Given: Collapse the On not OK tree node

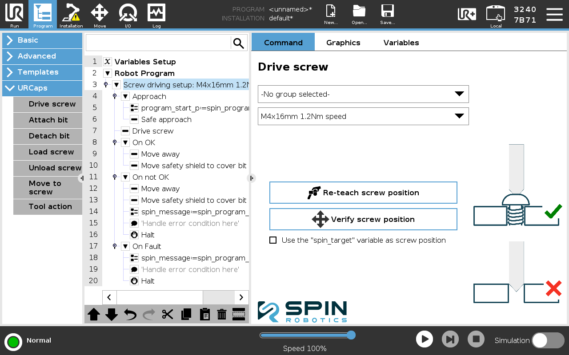Looking at the screenshot, I should (125, 177).
